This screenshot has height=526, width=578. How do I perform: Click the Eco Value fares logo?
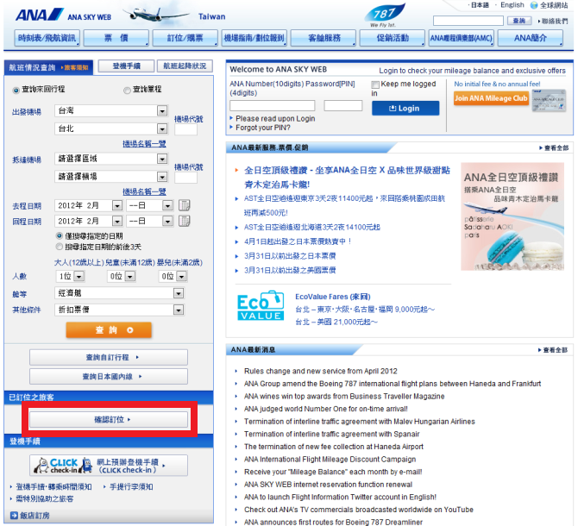click(261, 305)
